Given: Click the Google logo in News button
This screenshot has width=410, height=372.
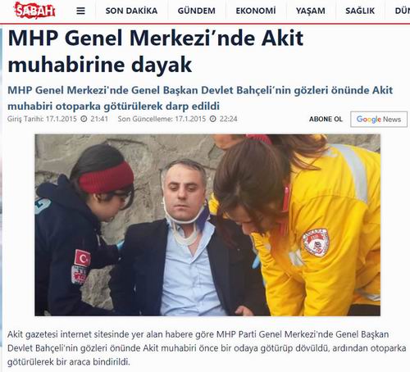Looking at the screenshot, I should [x=369, y=120].
